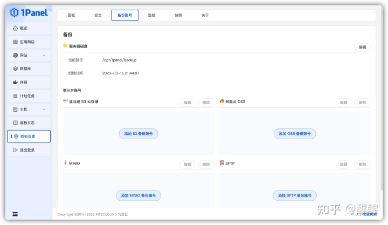Click 删除 for MINIO
The image size is (388, 225).
tap(206, 164)
